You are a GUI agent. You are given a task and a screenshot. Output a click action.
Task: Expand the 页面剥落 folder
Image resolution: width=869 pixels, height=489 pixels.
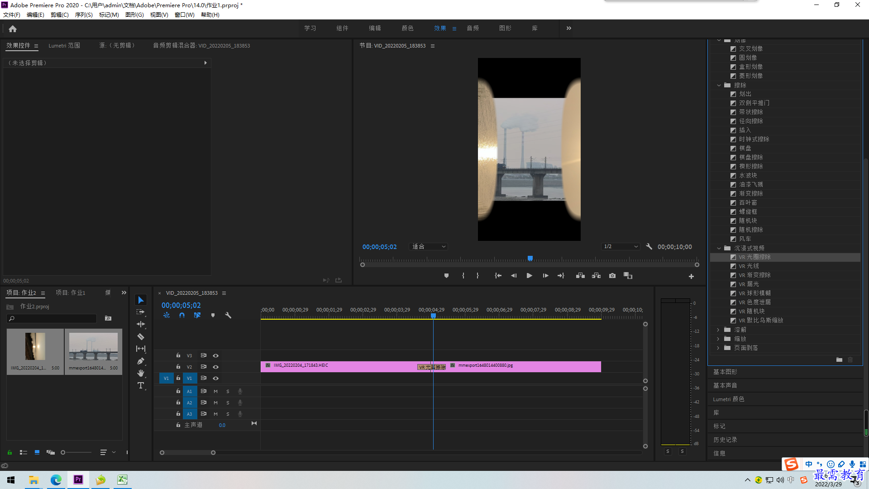pyautogui.click(x=718, y=348)
